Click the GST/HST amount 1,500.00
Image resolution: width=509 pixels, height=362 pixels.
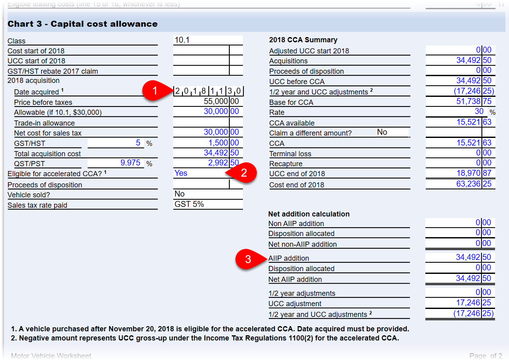(x=208, y=143)
